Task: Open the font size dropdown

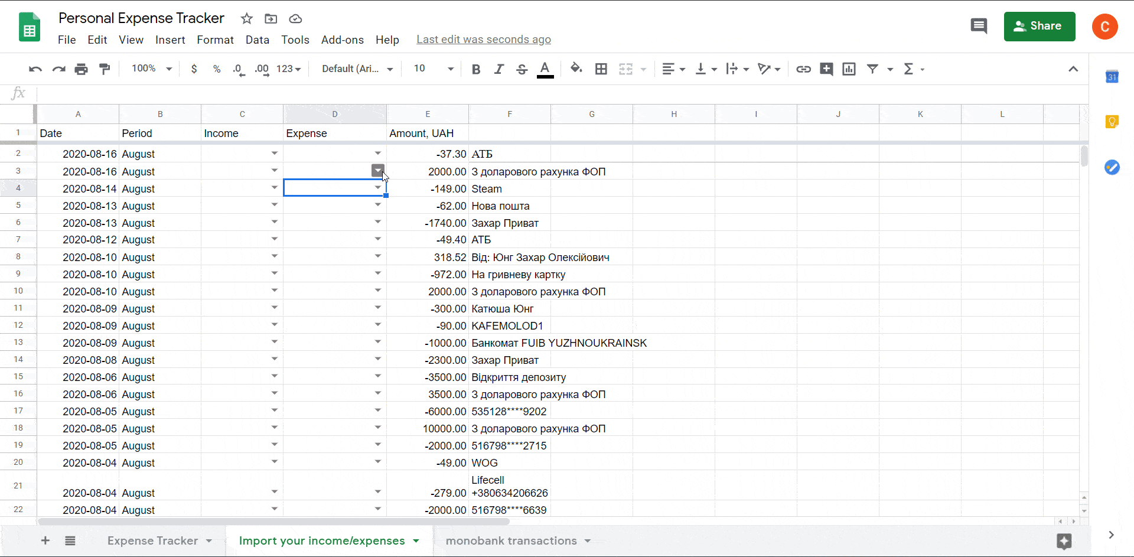Action: [x=450, y=69]
